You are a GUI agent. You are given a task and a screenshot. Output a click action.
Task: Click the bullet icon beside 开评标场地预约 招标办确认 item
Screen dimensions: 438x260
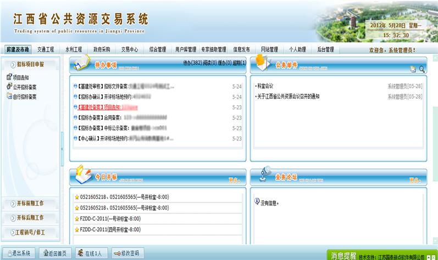tap(75, 97)
